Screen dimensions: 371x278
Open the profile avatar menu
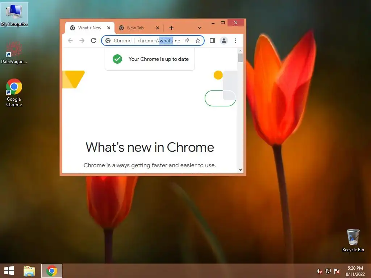click(224, 41)
